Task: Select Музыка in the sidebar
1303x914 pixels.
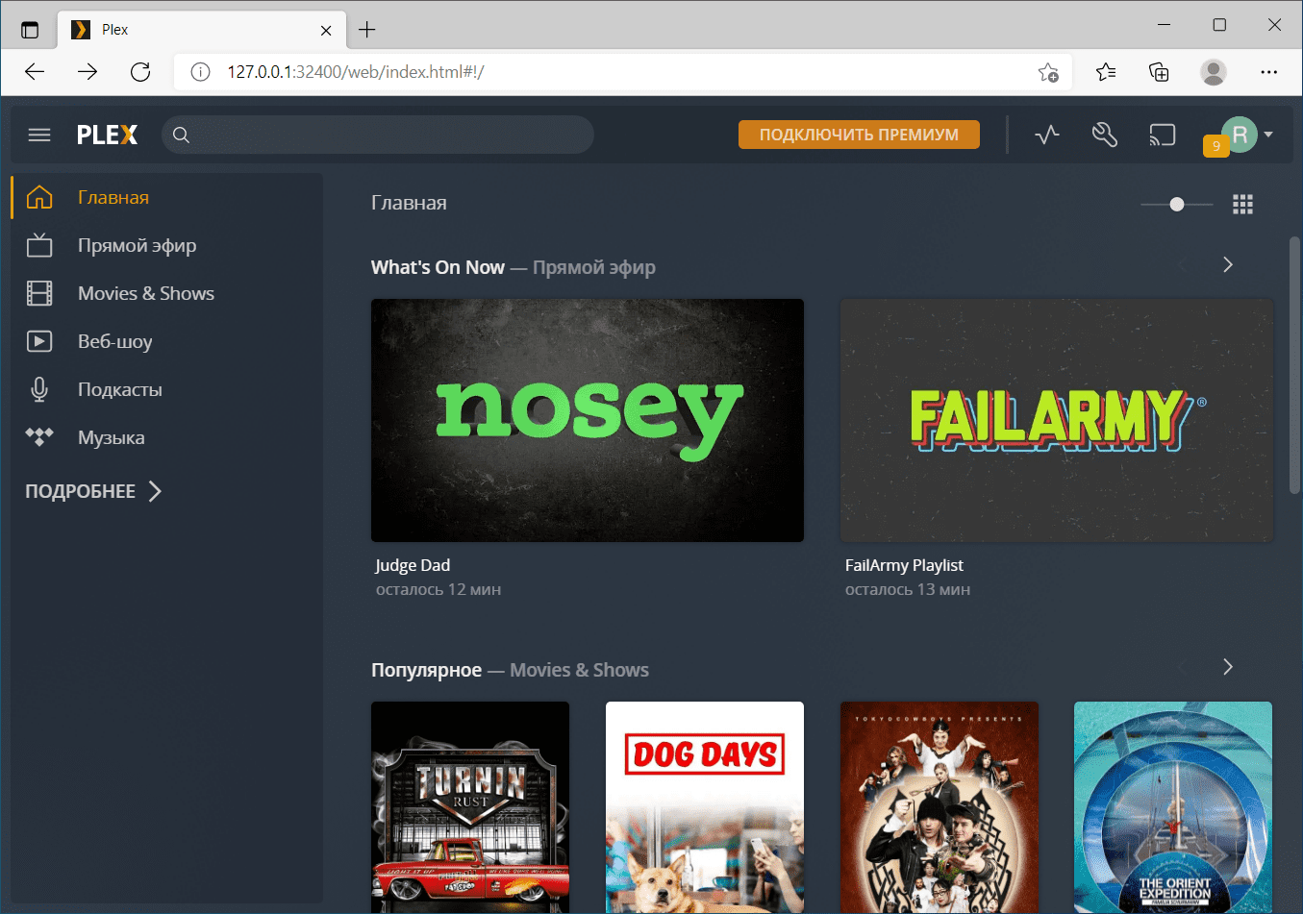Action: 112,437
